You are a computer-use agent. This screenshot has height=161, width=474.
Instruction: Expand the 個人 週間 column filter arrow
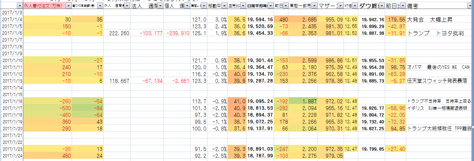tap(187, 6)
